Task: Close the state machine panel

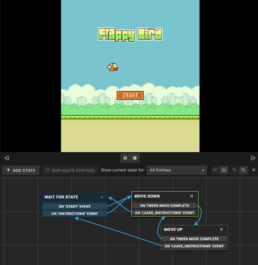Action: 254,170
